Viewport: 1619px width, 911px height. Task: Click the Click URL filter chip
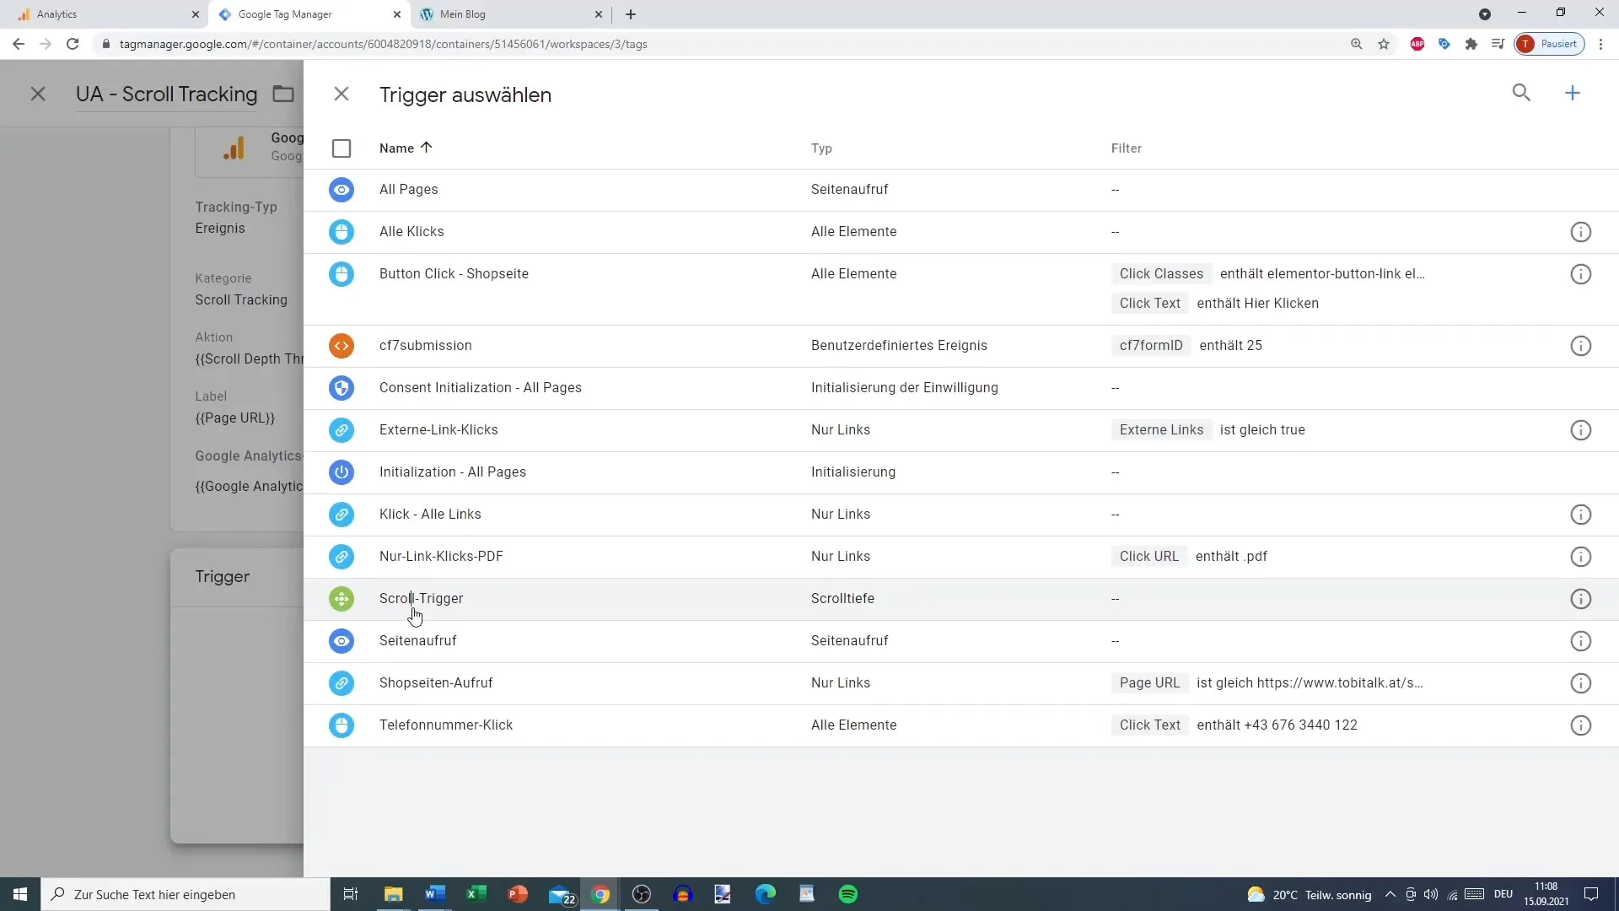[1148, 556]
